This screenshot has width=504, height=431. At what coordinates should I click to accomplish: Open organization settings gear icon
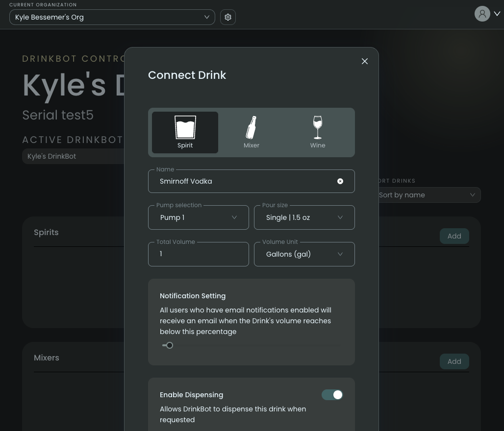[x=228, y=17]
